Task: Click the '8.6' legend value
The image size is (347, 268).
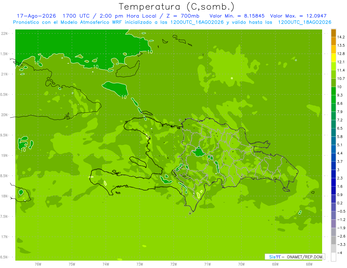Action: [340, 103]
